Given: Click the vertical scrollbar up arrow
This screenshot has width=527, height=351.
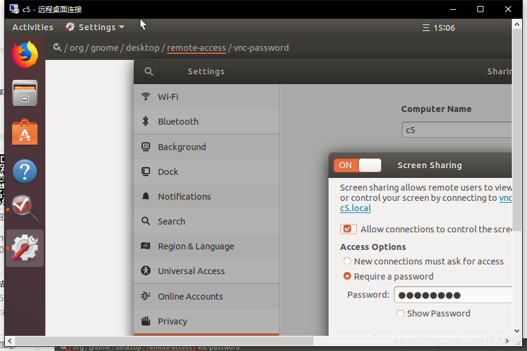Looking at the screenshot, I should click(517, 24).
